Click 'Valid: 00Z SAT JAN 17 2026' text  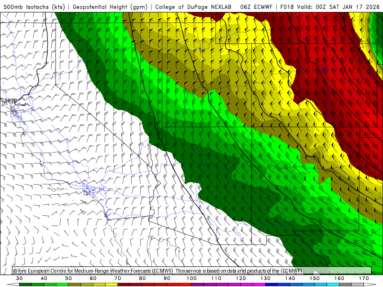point(338,7)
